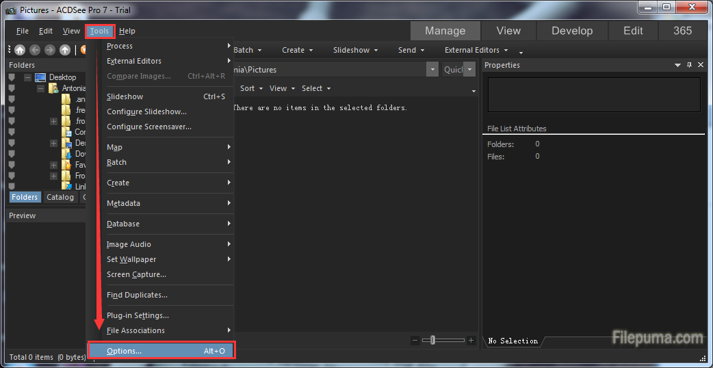Click the Up one level arrow icon
The image size is (713, 368).
click(x=65, y=50)
